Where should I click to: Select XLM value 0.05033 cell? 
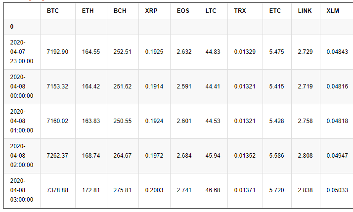(x=337, y=190)
